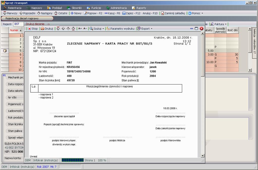
Task: Click print preview vertical scrollbar up arrow
Action: 203,33
